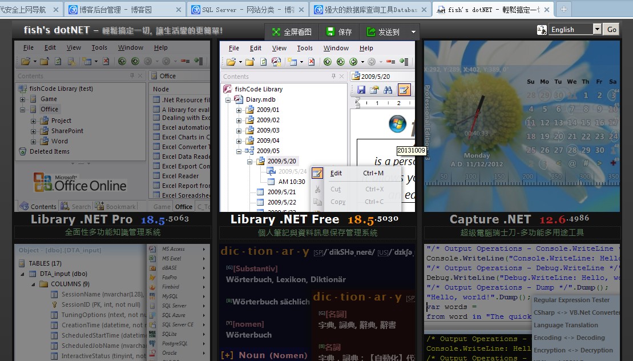Click the Capture .NET screenshot thumbnail

tap(522, 126)
